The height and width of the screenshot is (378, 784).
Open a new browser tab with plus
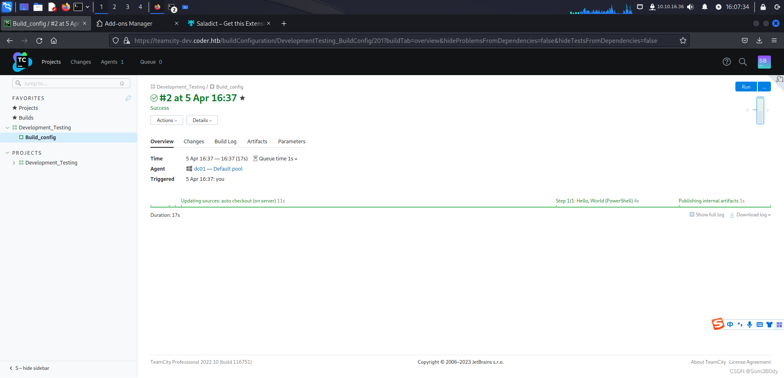tap(284, 23)
